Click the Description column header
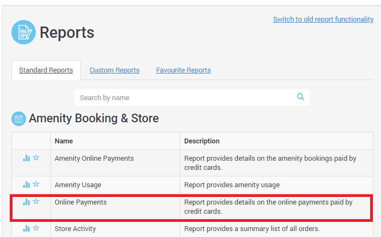 [202, 141]
